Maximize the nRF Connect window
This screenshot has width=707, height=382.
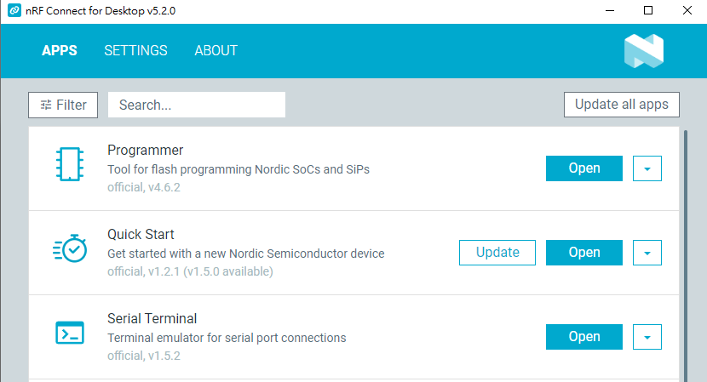[x=648, y=10]
